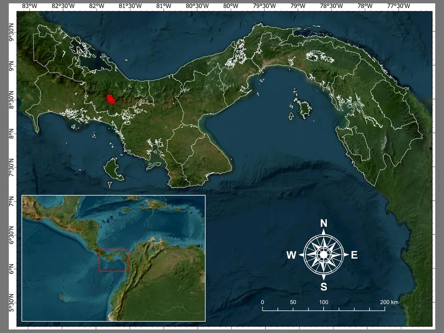
Task: Click the 78°W longitude label
Action: pyautogui.click(x=365, y=6)
